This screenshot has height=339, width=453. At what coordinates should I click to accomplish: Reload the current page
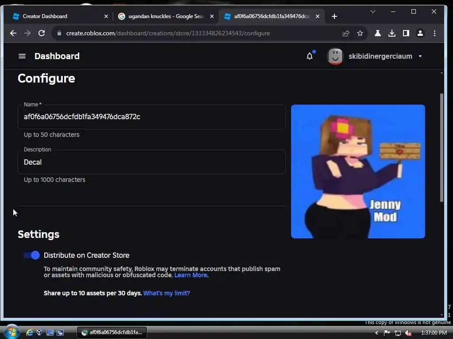click(x=42, y=33)
